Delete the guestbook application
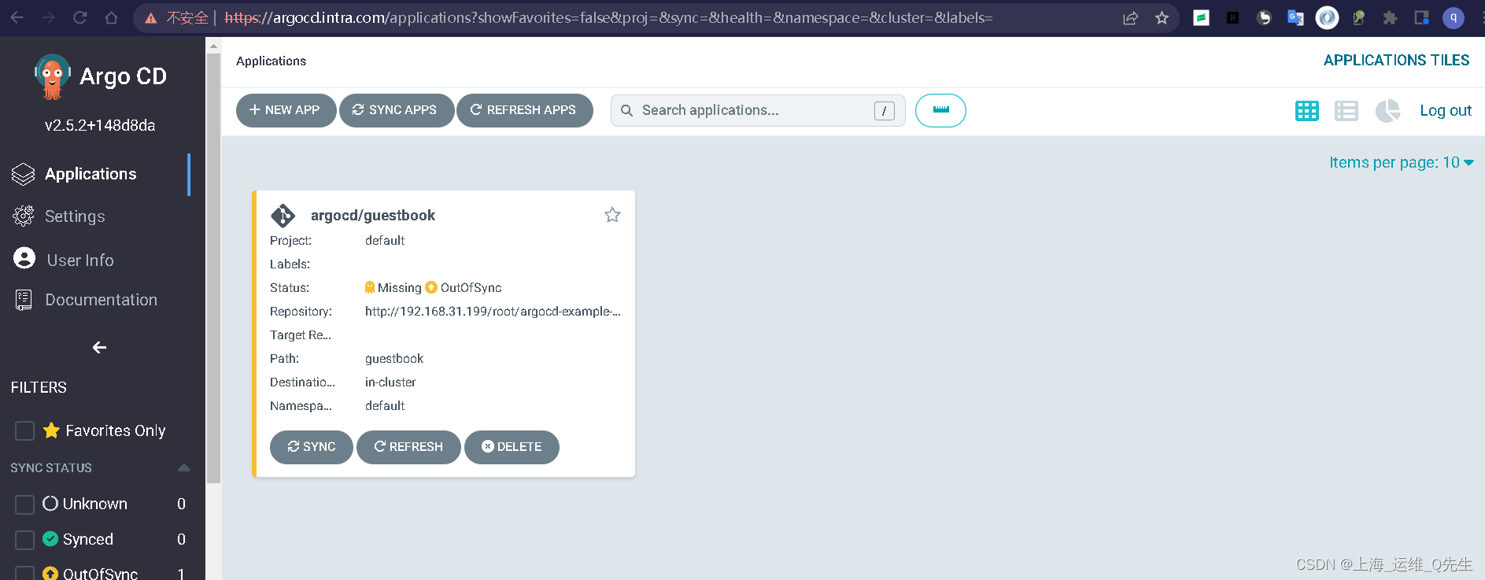 (512, 447)
